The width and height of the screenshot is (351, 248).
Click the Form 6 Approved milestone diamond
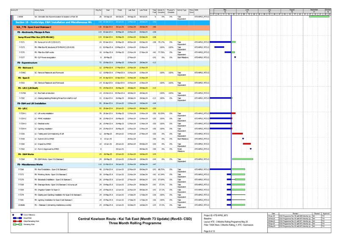point(251,149)
